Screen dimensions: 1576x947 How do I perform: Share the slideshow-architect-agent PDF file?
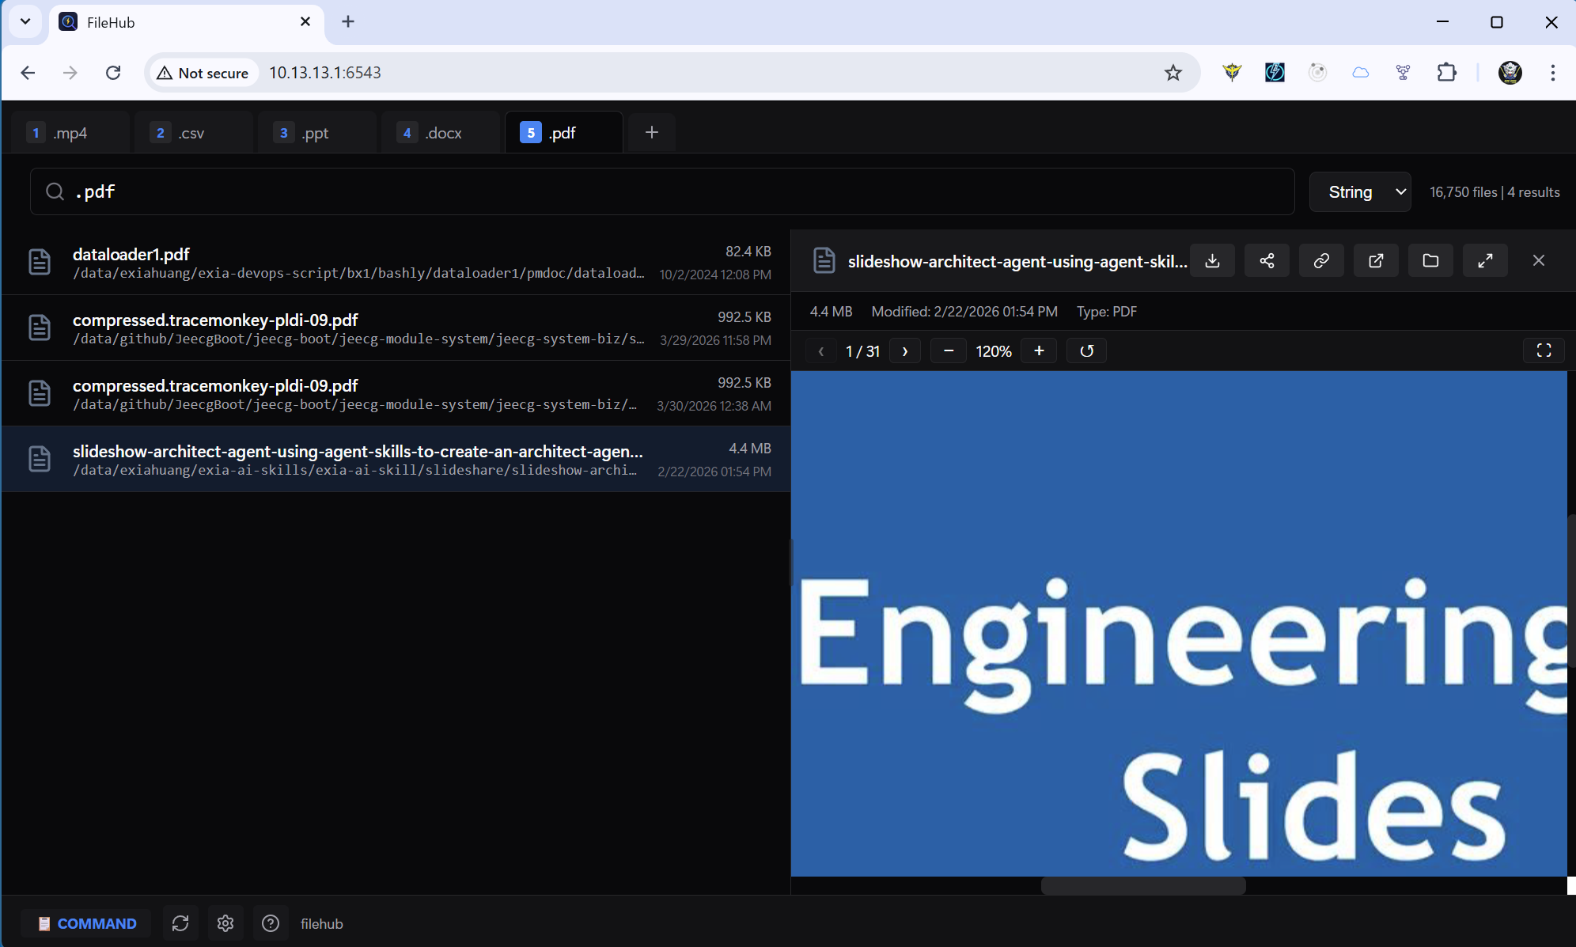pyautogui.click(x=1267, y=259)
